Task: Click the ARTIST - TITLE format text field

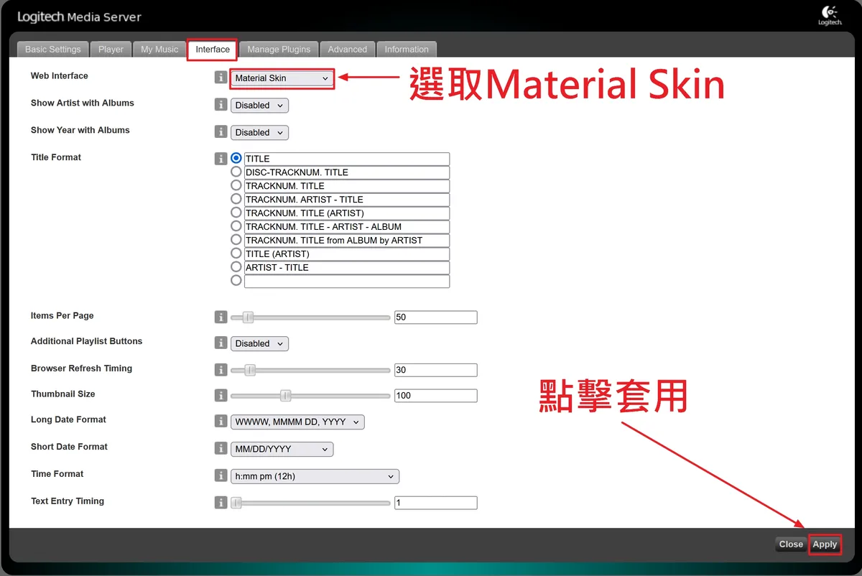Action: pyautogui.click(x=347, y=268)
